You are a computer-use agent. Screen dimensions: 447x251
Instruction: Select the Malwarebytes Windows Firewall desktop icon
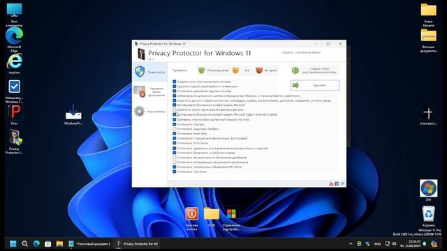pyautogui.click(x=14, y=91)
